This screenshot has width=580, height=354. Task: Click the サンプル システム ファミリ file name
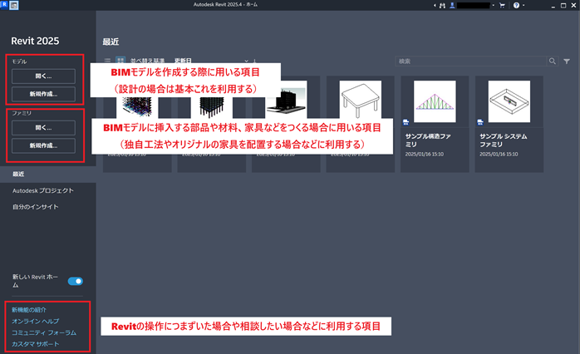click(503, 140)
